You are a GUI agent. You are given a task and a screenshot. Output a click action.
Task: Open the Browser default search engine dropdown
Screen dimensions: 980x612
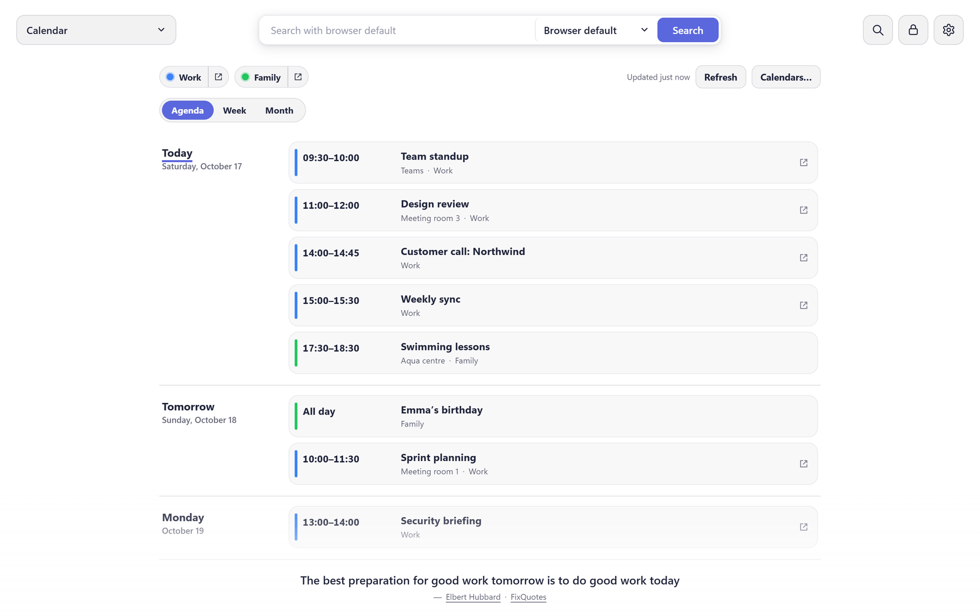tap(595, 30)
